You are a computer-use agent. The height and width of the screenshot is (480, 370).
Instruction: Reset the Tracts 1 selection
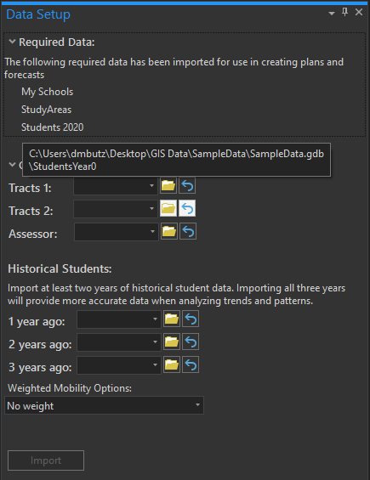[x=187, y=185]
